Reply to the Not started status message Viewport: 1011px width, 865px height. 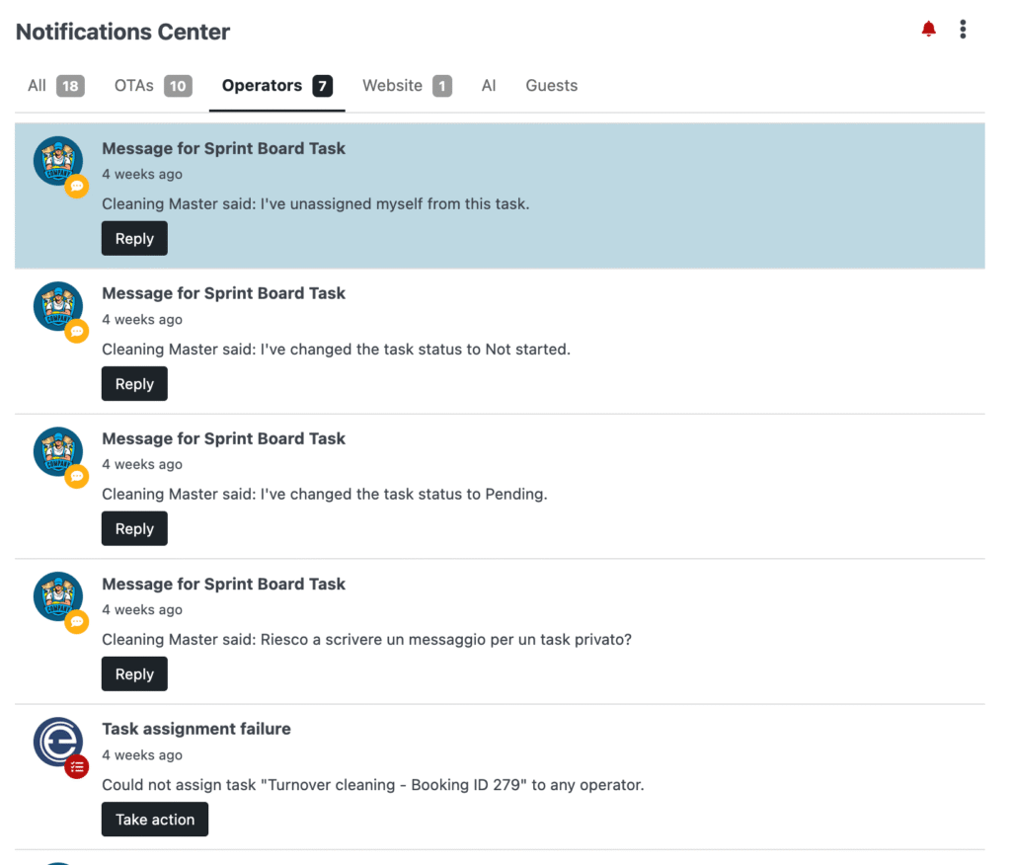[x=134, y=383]
